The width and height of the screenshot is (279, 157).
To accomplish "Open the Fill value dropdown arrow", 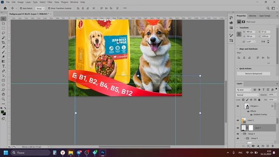I will [x=276, y=100].
